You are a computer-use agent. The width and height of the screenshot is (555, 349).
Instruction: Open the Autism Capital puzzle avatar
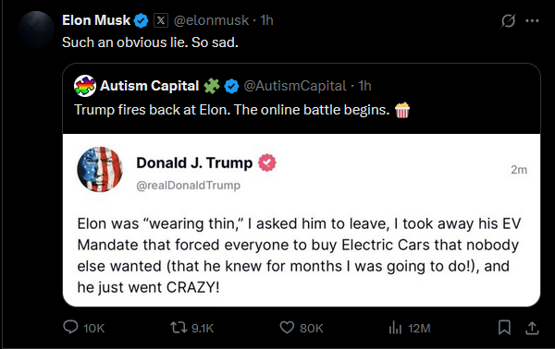click(85, 86)
